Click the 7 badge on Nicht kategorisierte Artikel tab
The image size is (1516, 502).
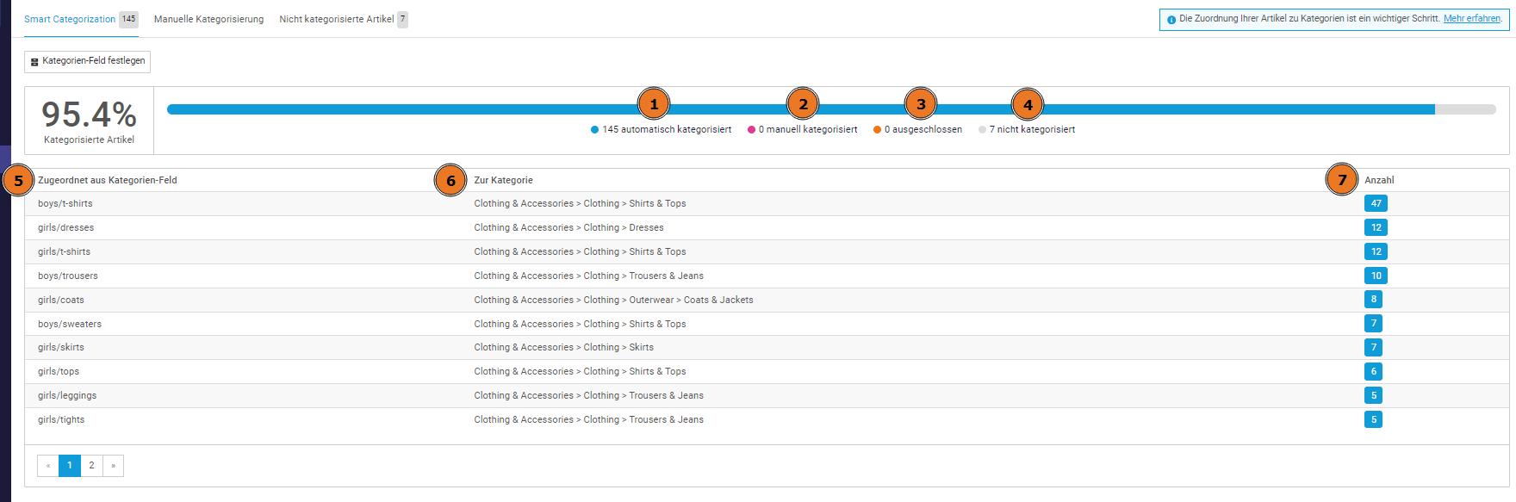pyautogui.click(x=402, y=19)
